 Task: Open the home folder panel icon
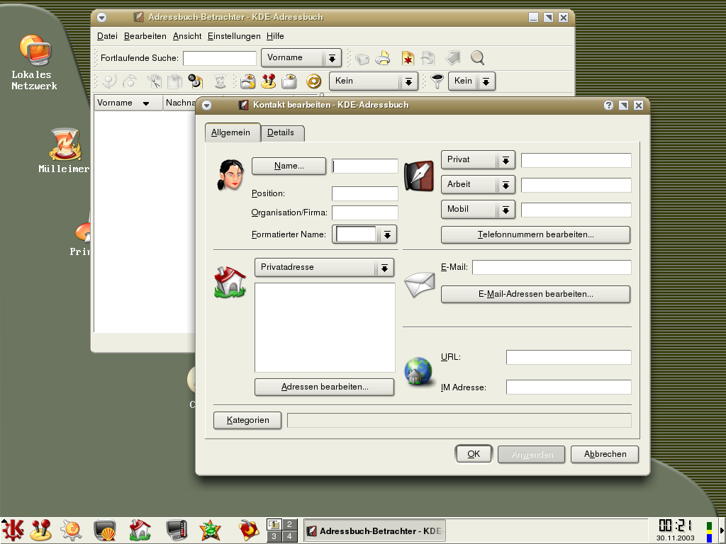point(140,530)
